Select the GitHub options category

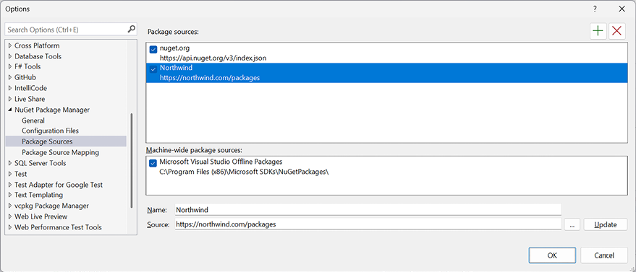click(x=25, y=78)
